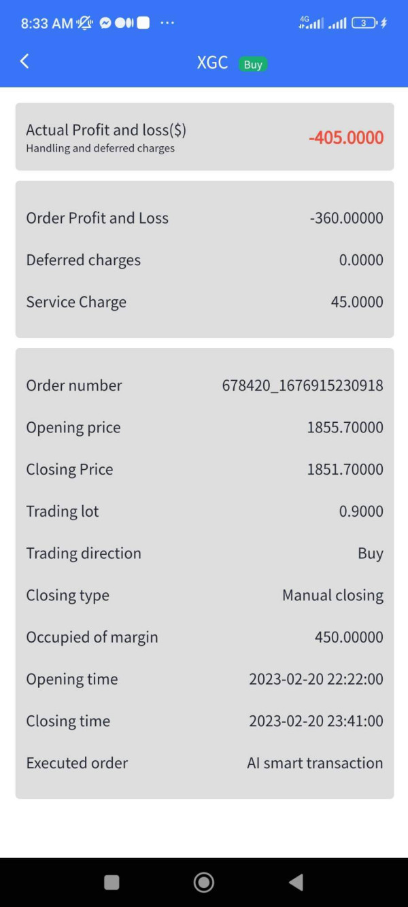Tap the Closing Price value 1851.70000
Screen dimensions: 408x907
[x=345, y=469]
